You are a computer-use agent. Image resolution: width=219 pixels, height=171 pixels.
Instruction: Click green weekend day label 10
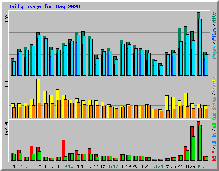pos(71,166)
